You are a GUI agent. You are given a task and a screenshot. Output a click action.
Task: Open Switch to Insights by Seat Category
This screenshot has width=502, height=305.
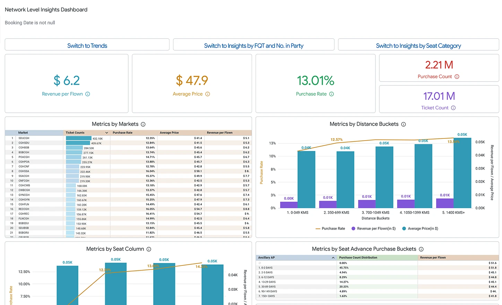point(418,46)
